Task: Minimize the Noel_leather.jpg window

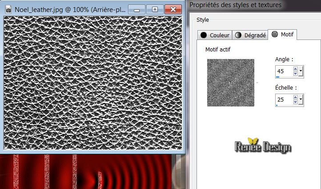Action: [x=137, y=9]
